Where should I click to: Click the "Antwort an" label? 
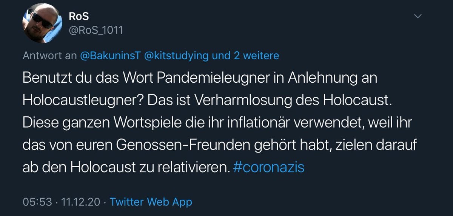pyautogui.click(x=49, y=56)
